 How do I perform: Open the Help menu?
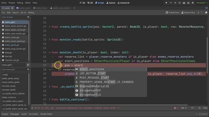[x=35, y=3]
